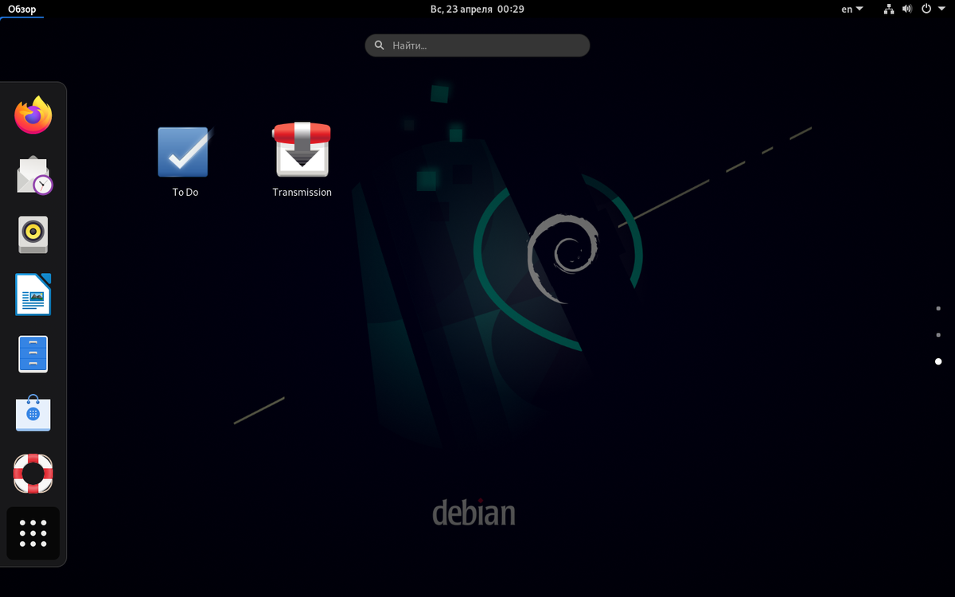The image size is (955, 597).
Task: Open the Files file manager
Action: [x=33, y=353]
